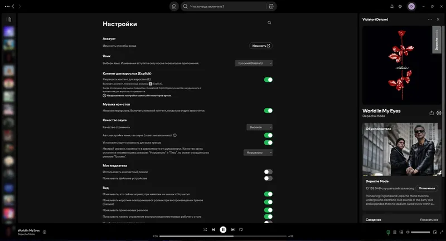Open the search icon in settings

coord(269,23)
